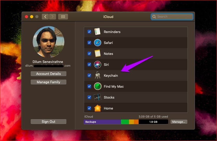Select the Find My Mac label
The image size is (217, 141).
[x=114, y=87]
